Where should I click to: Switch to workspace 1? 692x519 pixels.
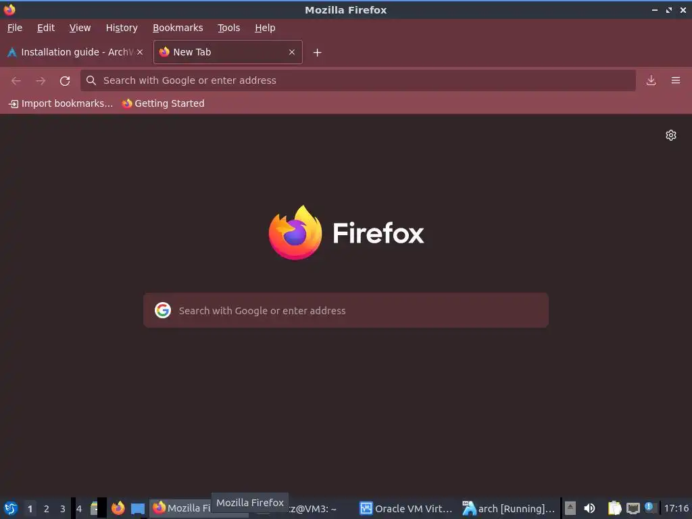coord(30,509)
